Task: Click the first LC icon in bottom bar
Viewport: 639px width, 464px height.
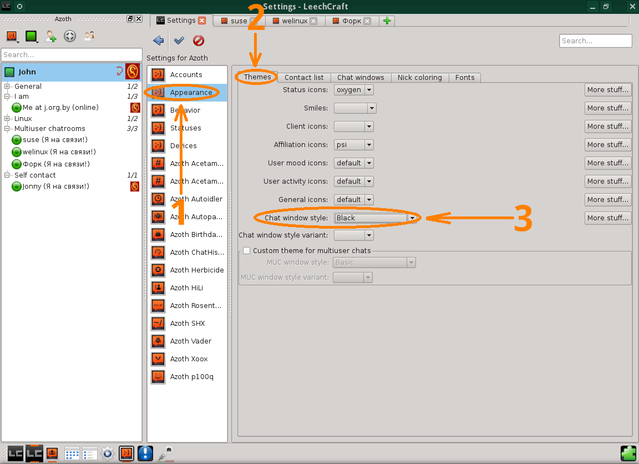Action: pyautogui.click(x=16, y=453)
